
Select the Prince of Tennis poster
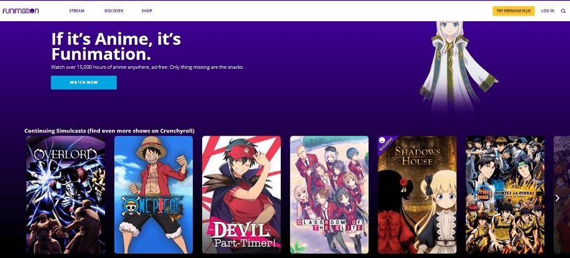point(505,194)
